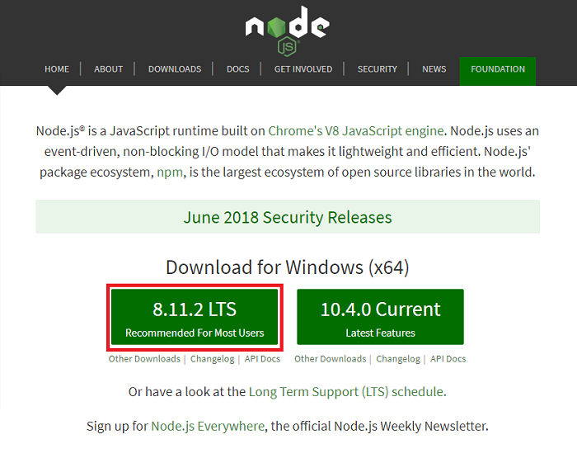Click the Node.js logo
577x458 pixels.
tap(288, 30)
